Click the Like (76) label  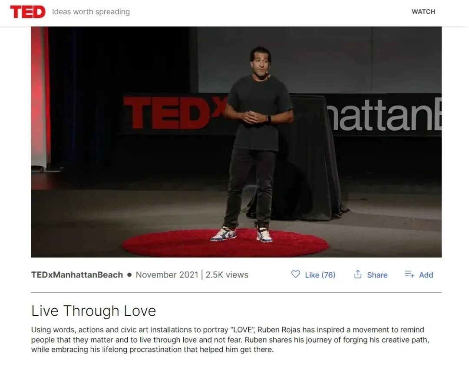[x=320, y=275]
